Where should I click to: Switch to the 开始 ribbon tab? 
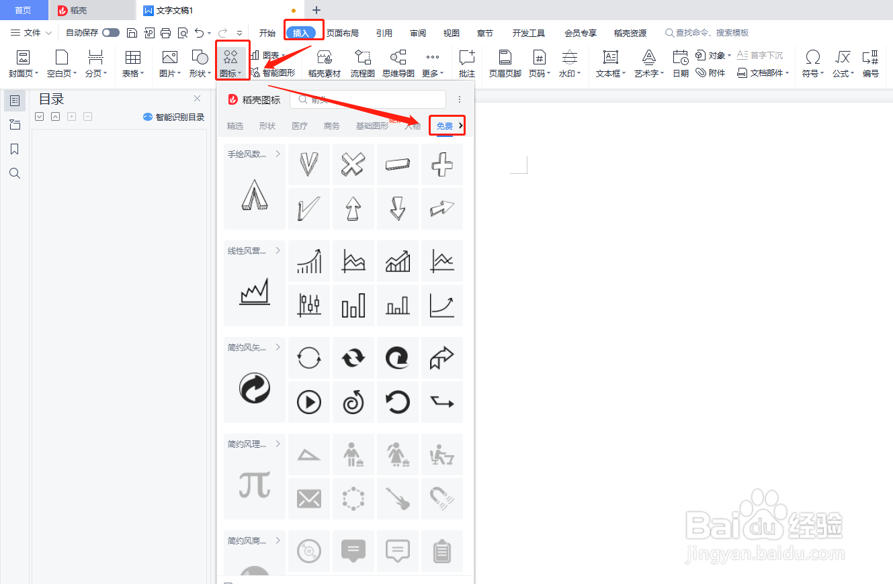click(x=267, y=33)
